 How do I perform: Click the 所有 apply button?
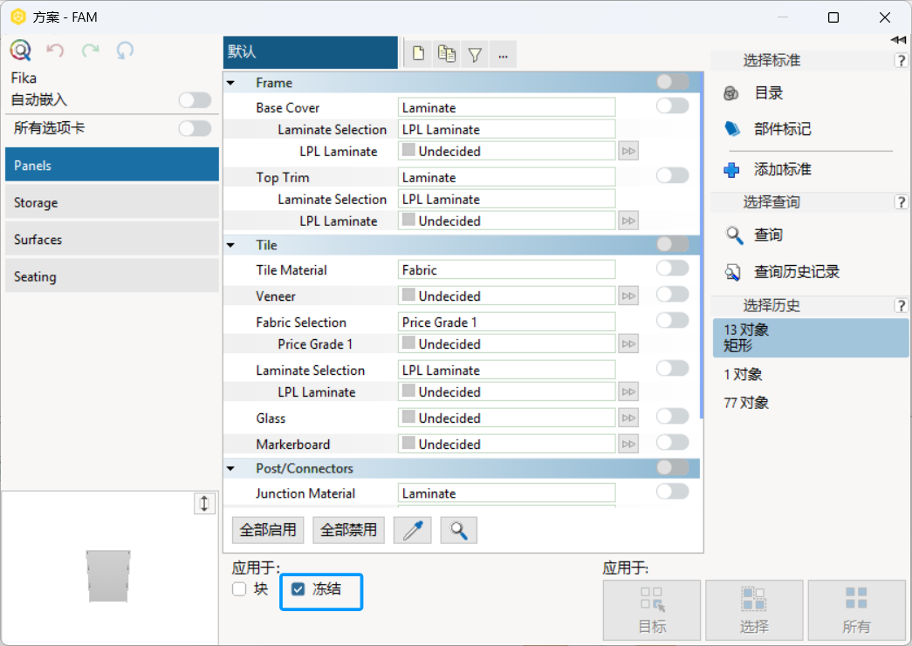point(857,610)
